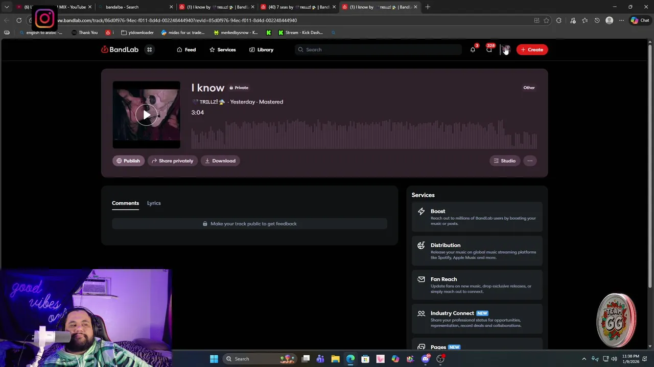Click the Industry Connect people icon
The image size is (654, 367).
tap(421, 313)
